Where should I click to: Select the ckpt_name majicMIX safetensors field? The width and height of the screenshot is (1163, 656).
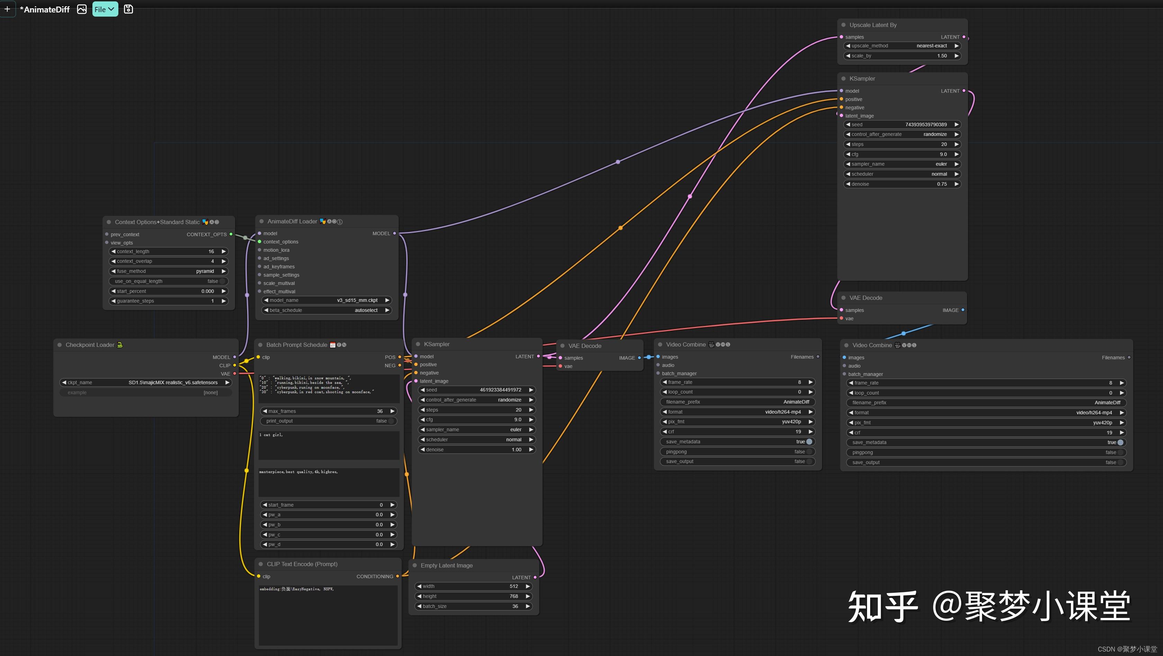coord(145,382)
